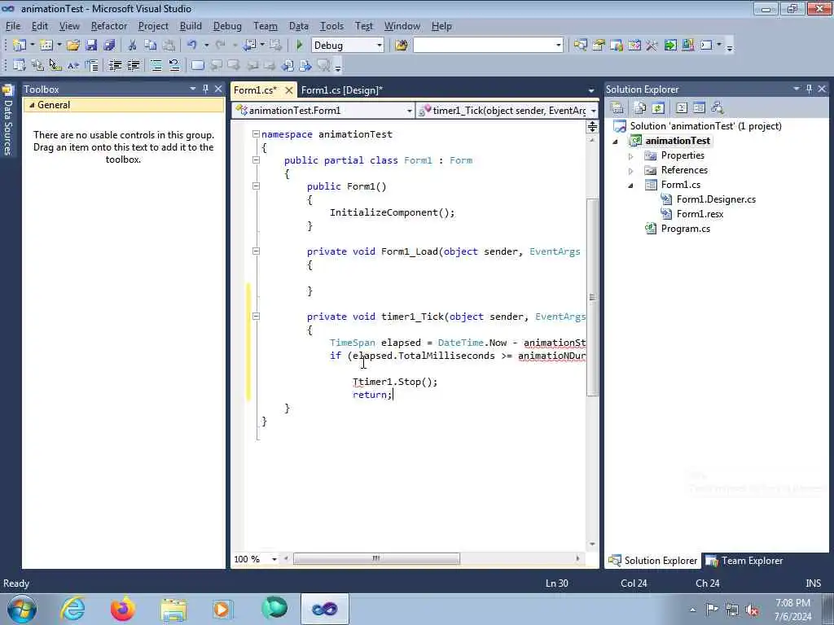Display an object member list icon

20,65
